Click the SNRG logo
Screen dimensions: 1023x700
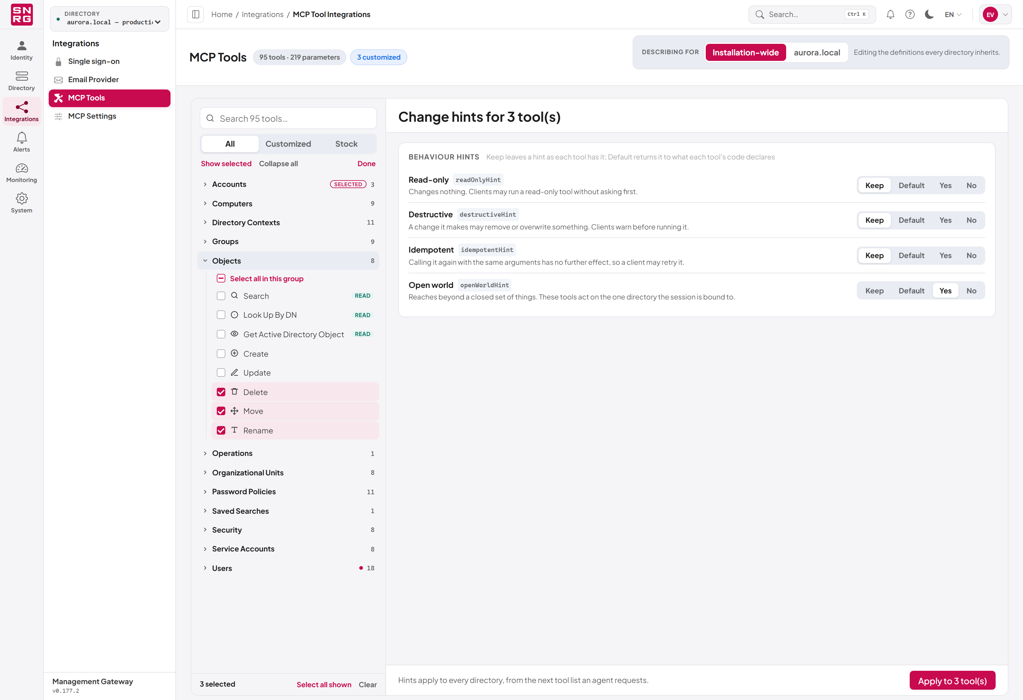[22, 15]
